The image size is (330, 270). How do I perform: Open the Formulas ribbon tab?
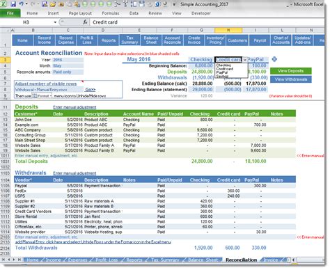[x=111, y=13]
